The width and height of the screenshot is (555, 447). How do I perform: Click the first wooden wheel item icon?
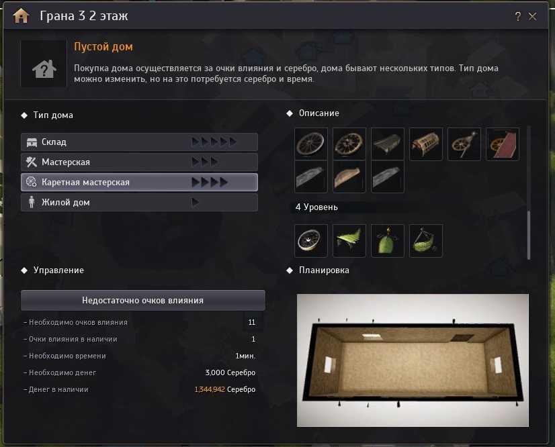[311, 144]
